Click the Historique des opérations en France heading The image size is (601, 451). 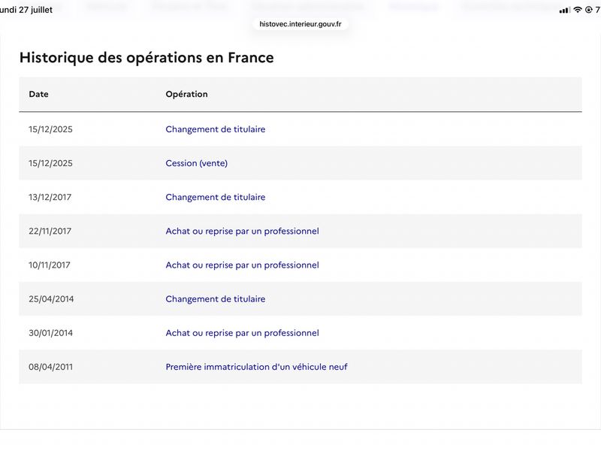[x=146, y=58]
